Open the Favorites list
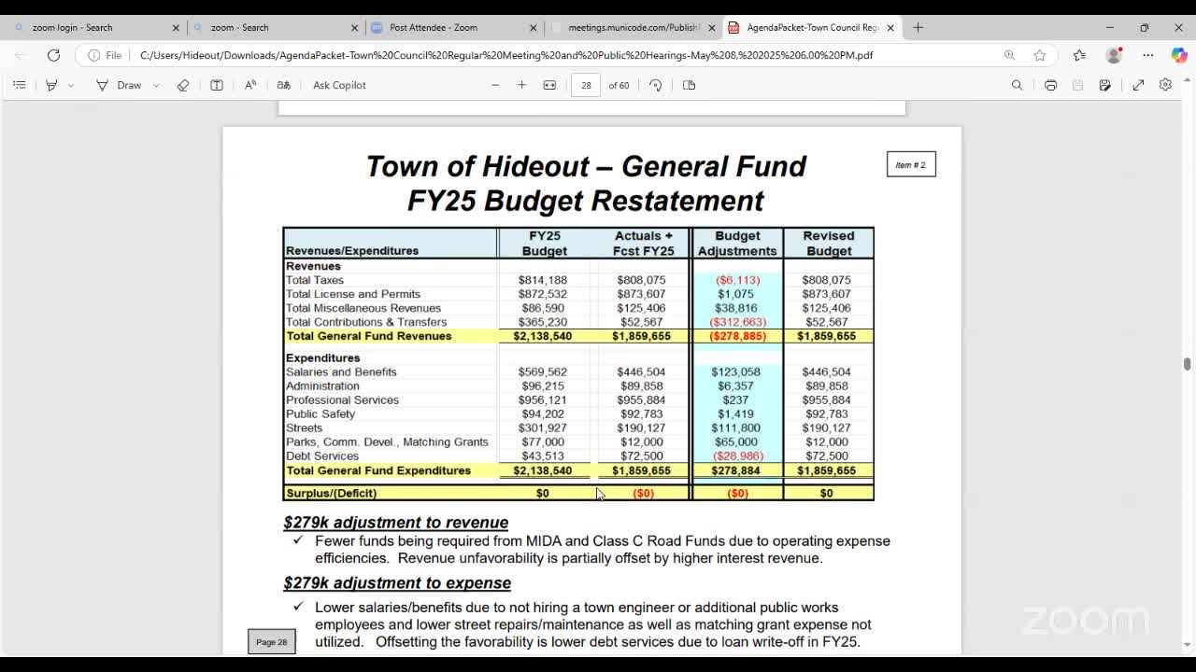The height and width of the screenshot is (672, 1196). [1079, 55]
